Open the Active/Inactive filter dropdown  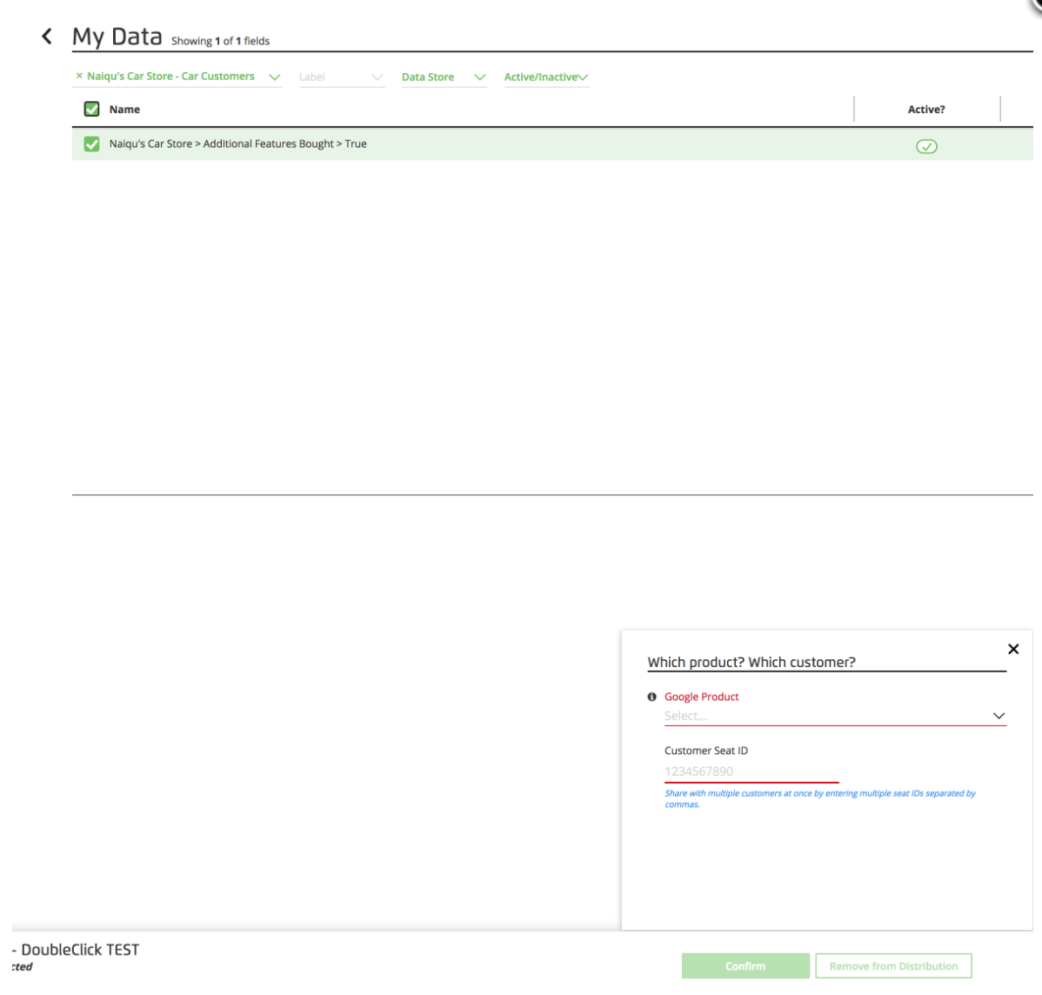click(x=546, y=77)
